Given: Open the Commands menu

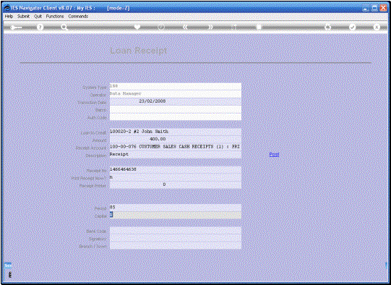Looking at the screenshot, I should point(78,16).
